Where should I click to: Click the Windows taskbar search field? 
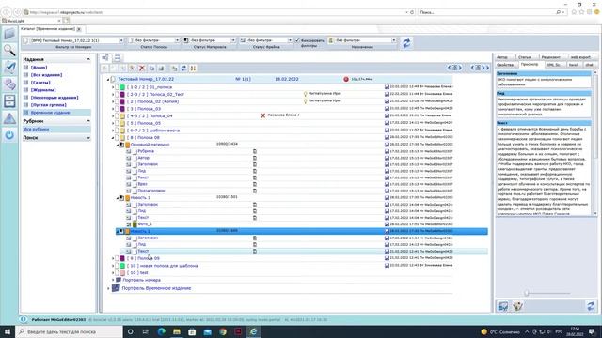[x=69, y=331]
